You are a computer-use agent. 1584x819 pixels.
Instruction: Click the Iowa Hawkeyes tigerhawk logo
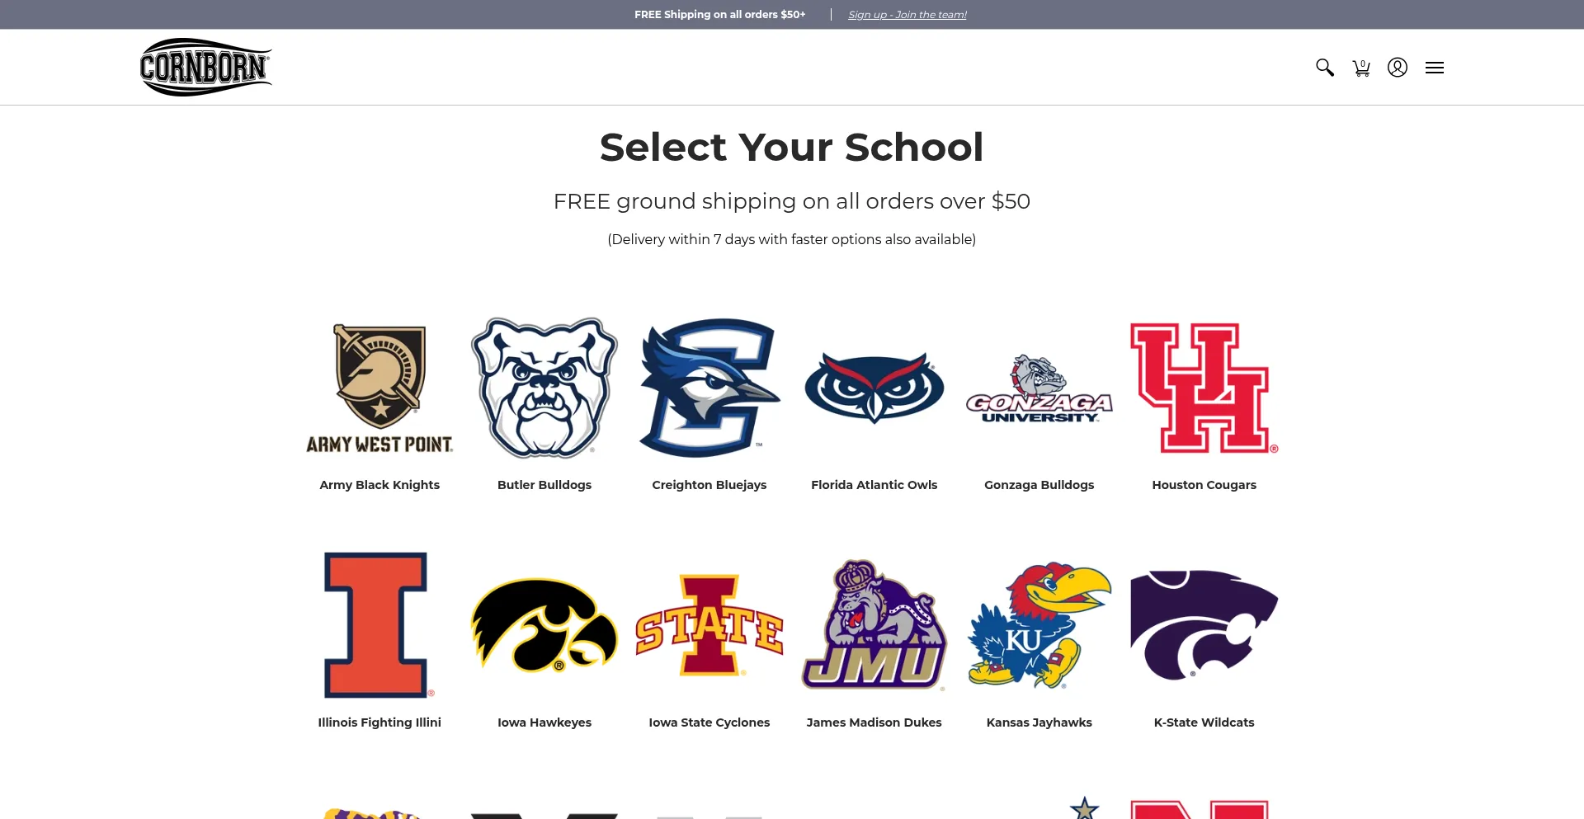click(544, 624)
